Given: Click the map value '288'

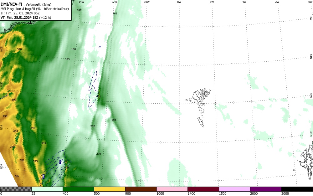Looking at the screenshot, I should [114, 120].
